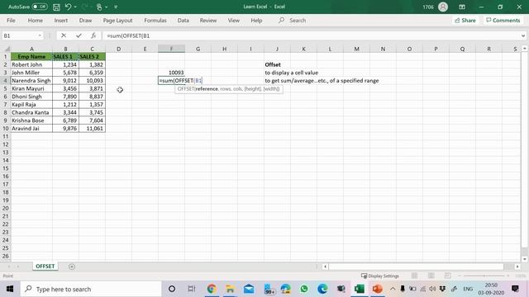Expand the formula bar chevron
This screenshot has height=297, width=529.
523,35
